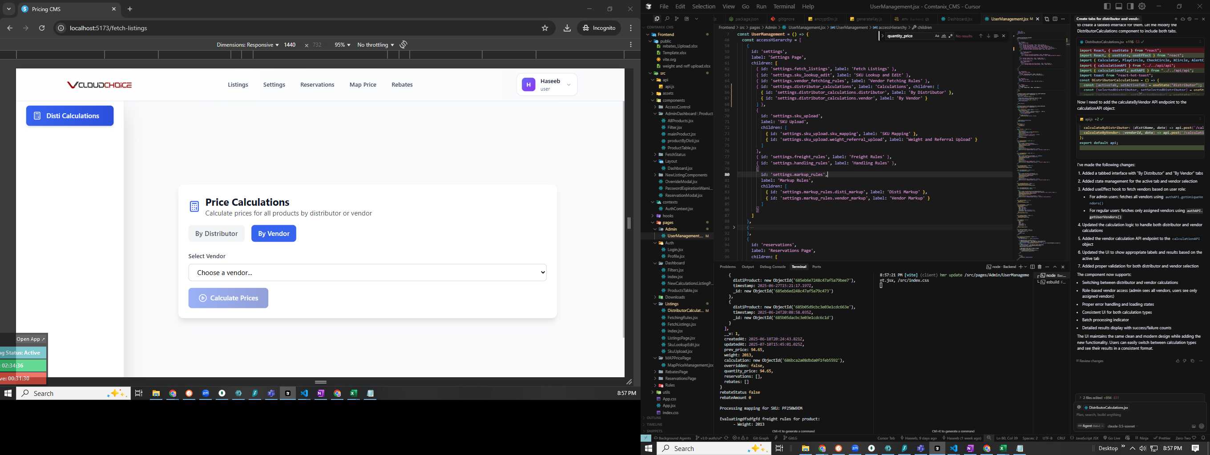1210x455 pixels.
Task: Click the Disti Calculations sidebar button
Action: click(x=69, y=116)
